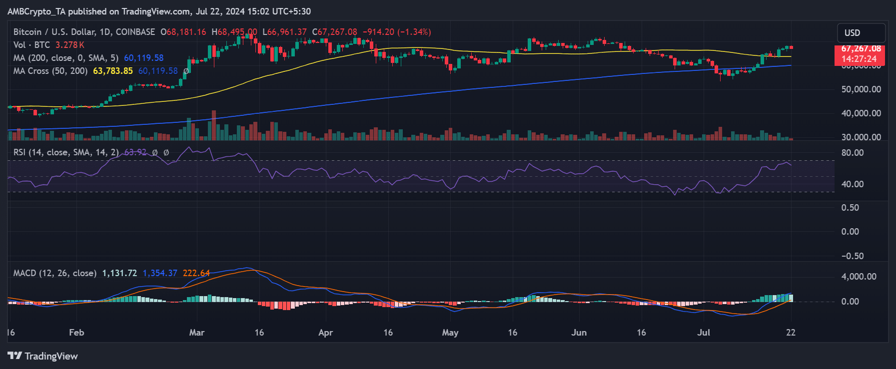Click the 14:27:24 countdown timer

tap(859, 59)
